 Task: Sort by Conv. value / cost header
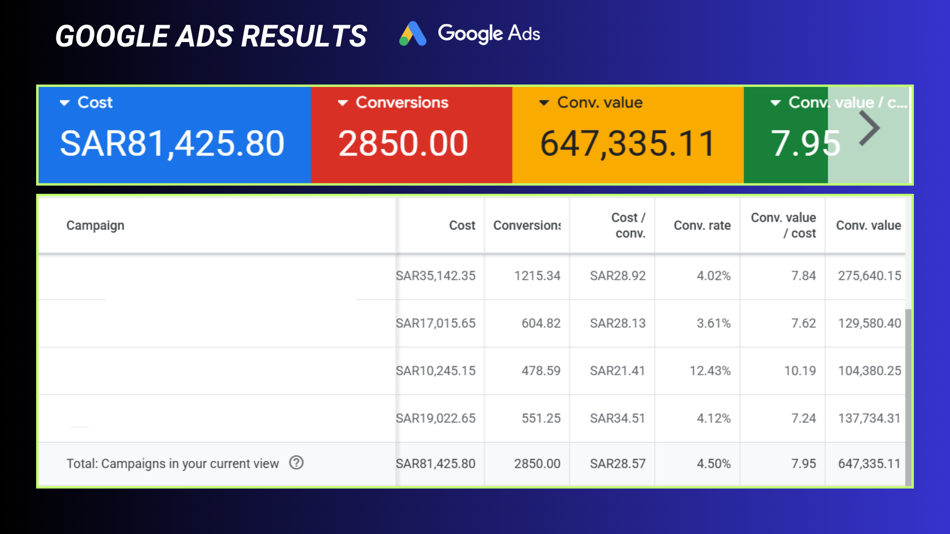783,225
